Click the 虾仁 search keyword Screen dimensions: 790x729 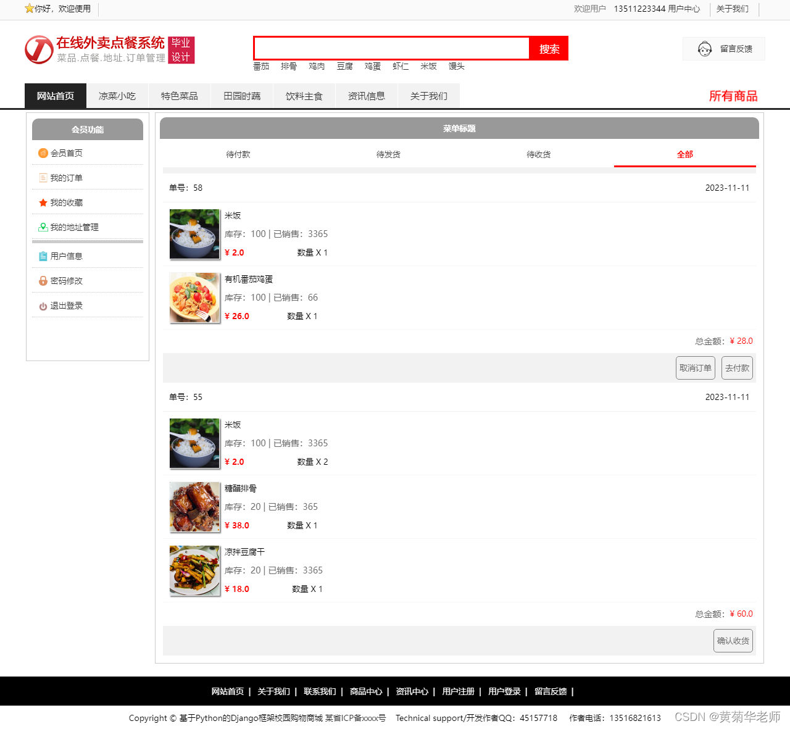[401, 66]
